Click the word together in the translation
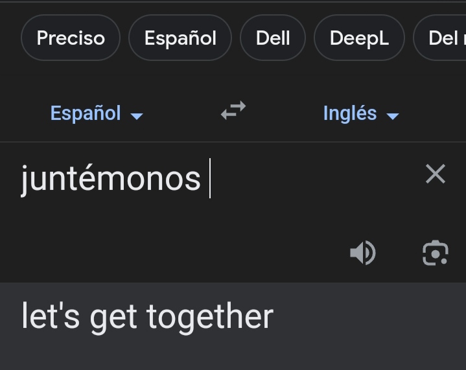Viewport: 466px width, 370px height. click(210, 317)
